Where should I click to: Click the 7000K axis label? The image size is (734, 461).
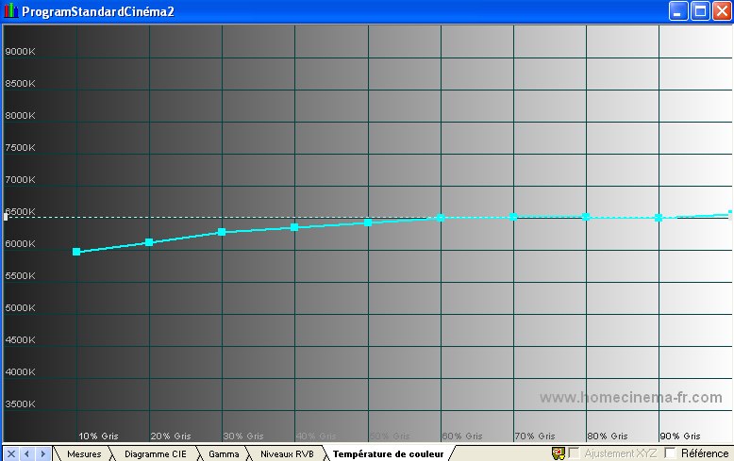[x=20, y=179]
